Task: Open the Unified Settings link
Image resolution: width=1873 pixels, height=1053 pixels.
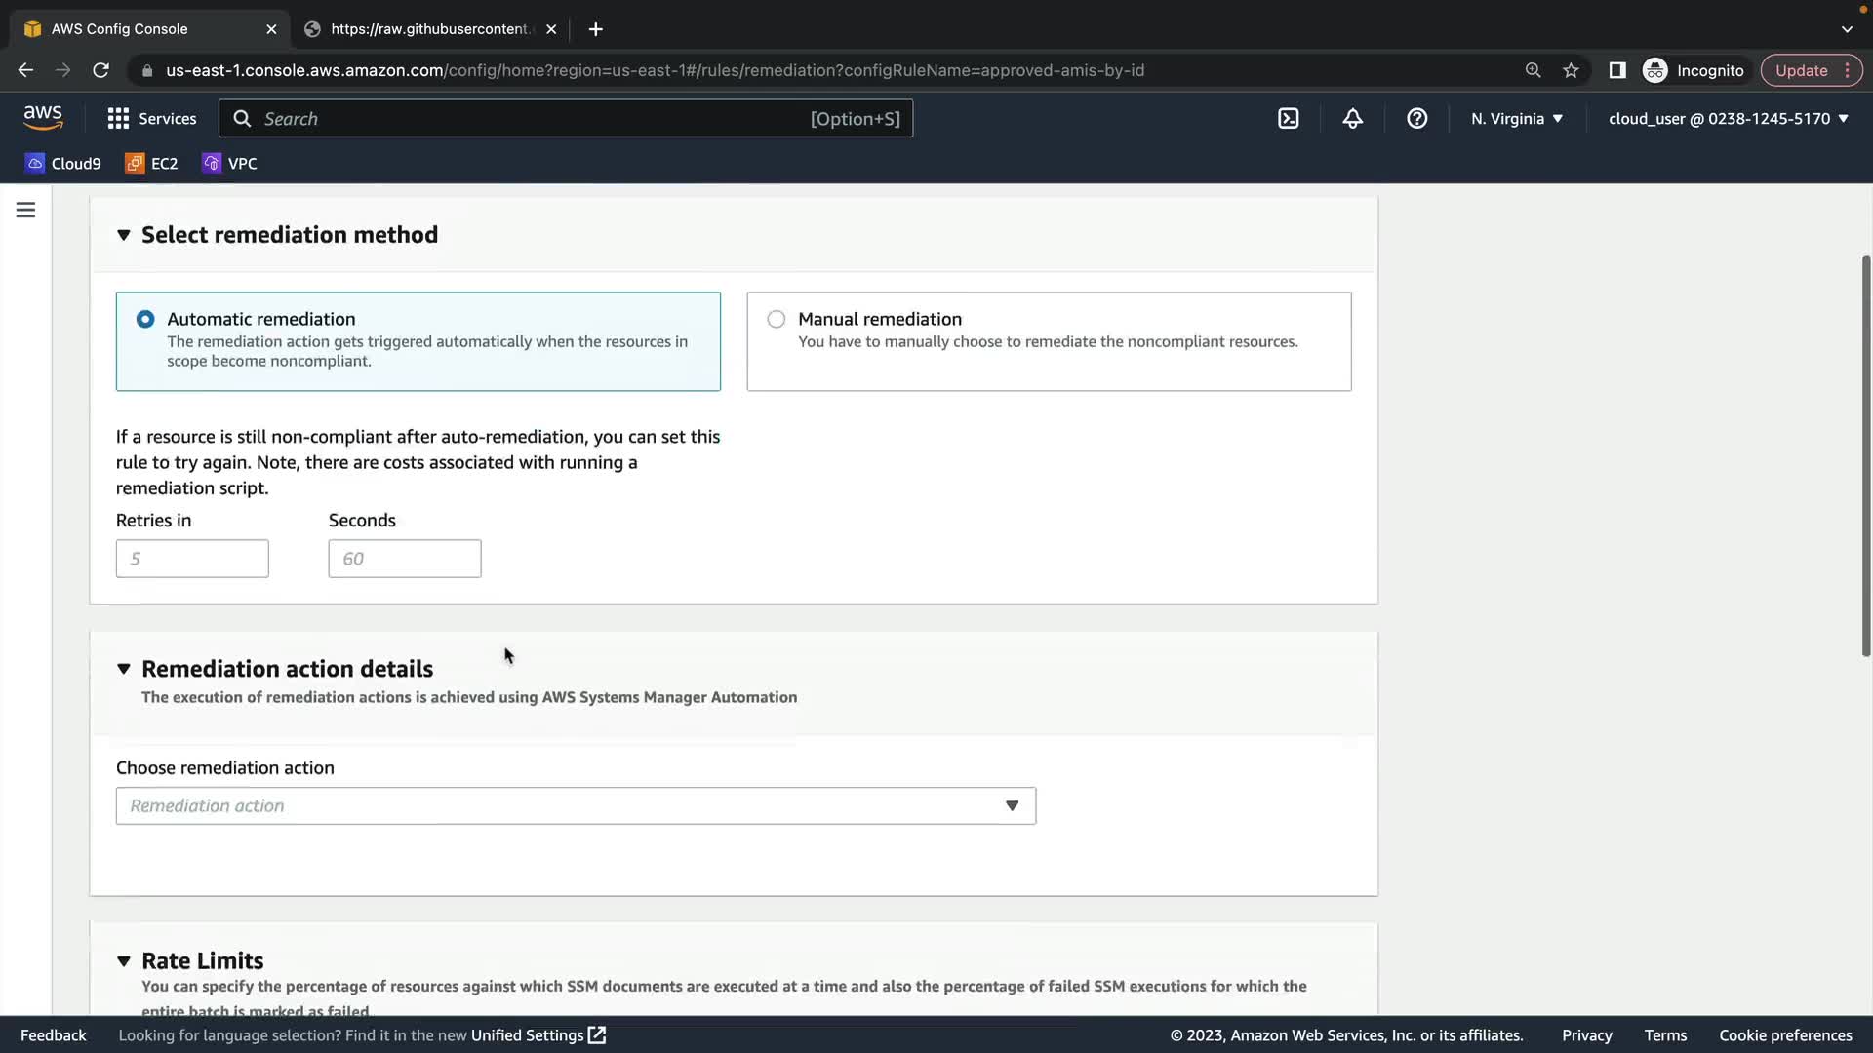Action: (538, 1034)
